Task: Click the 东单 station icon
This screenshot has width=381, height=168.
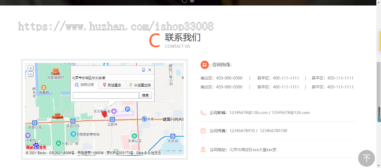Action: [x=144, y=119]
